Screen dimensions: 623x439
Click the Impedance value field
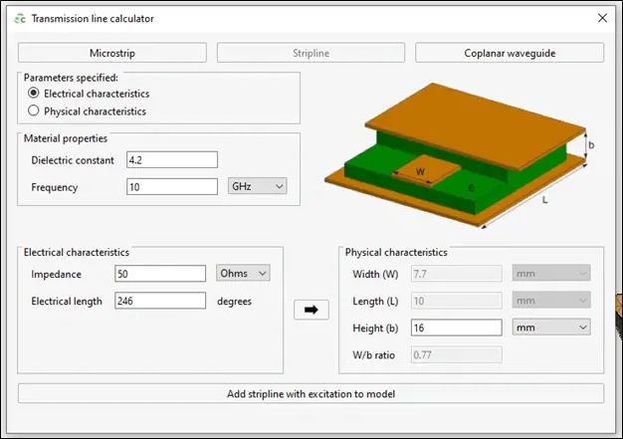159,273
